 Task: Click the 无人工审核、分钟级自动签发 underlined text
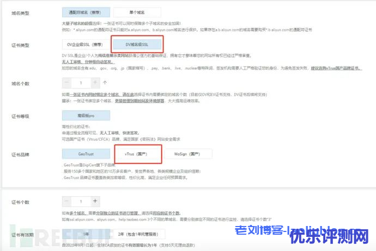click(88, 62)
